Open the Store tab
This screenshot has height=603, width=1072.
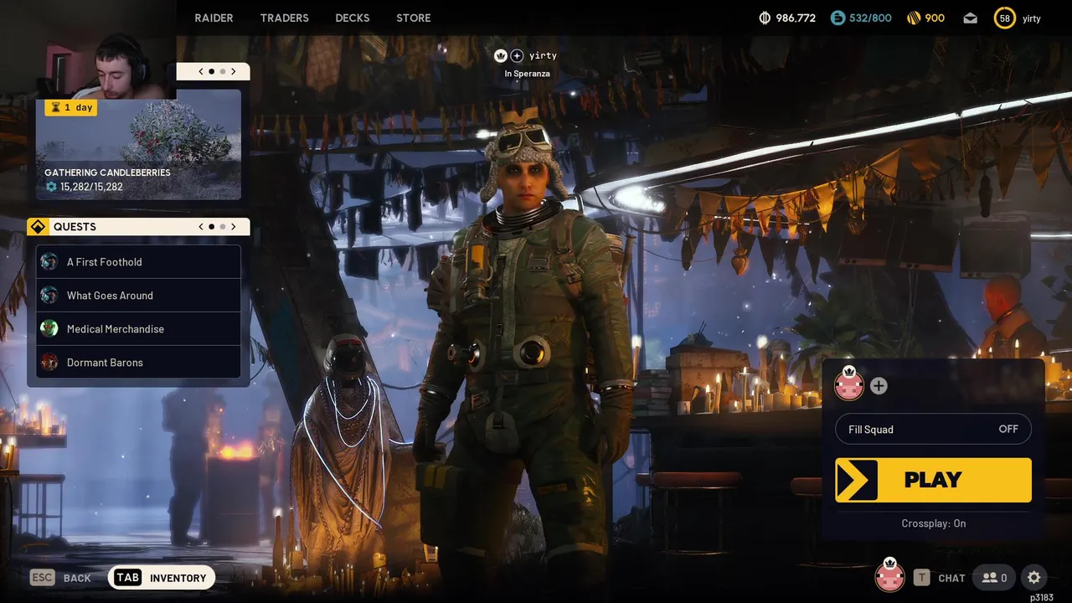(414, 18)
